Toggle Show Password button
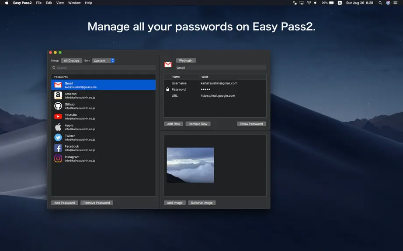Viewport: 403px width, 251px height. [251, 124]
